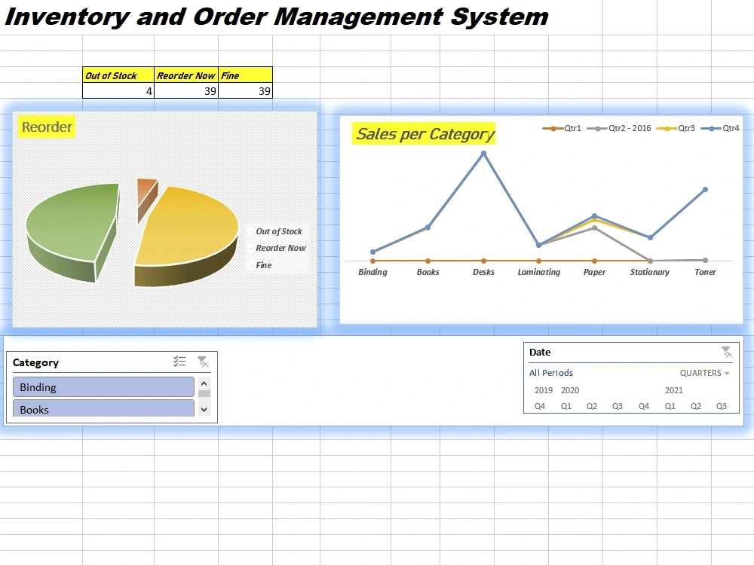Toggle Multi-Select mode on Category slicer
Screen dimensions: 754x565
coord(180,362)
